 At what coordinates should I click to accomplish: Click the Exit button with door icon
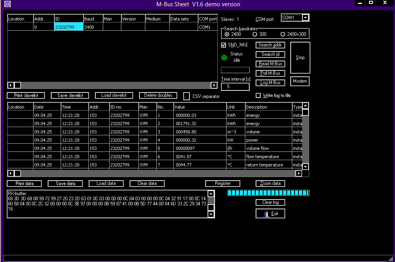(270, 214)
